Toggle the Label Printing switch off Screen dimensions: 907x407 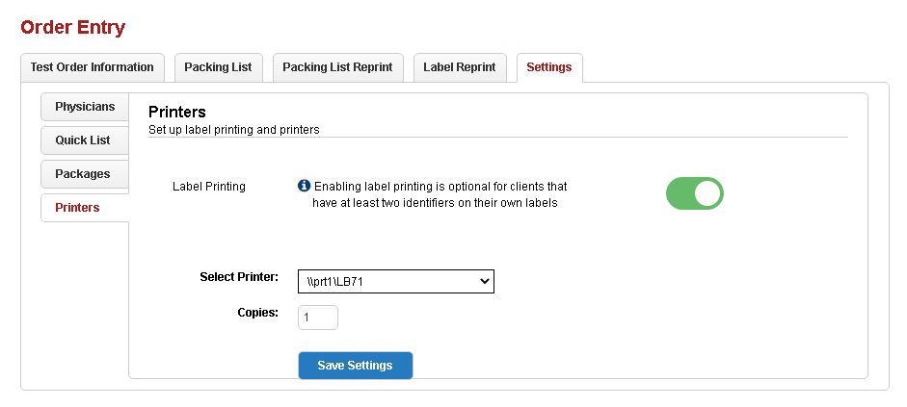pyautogui.click(x=694, y=193)
